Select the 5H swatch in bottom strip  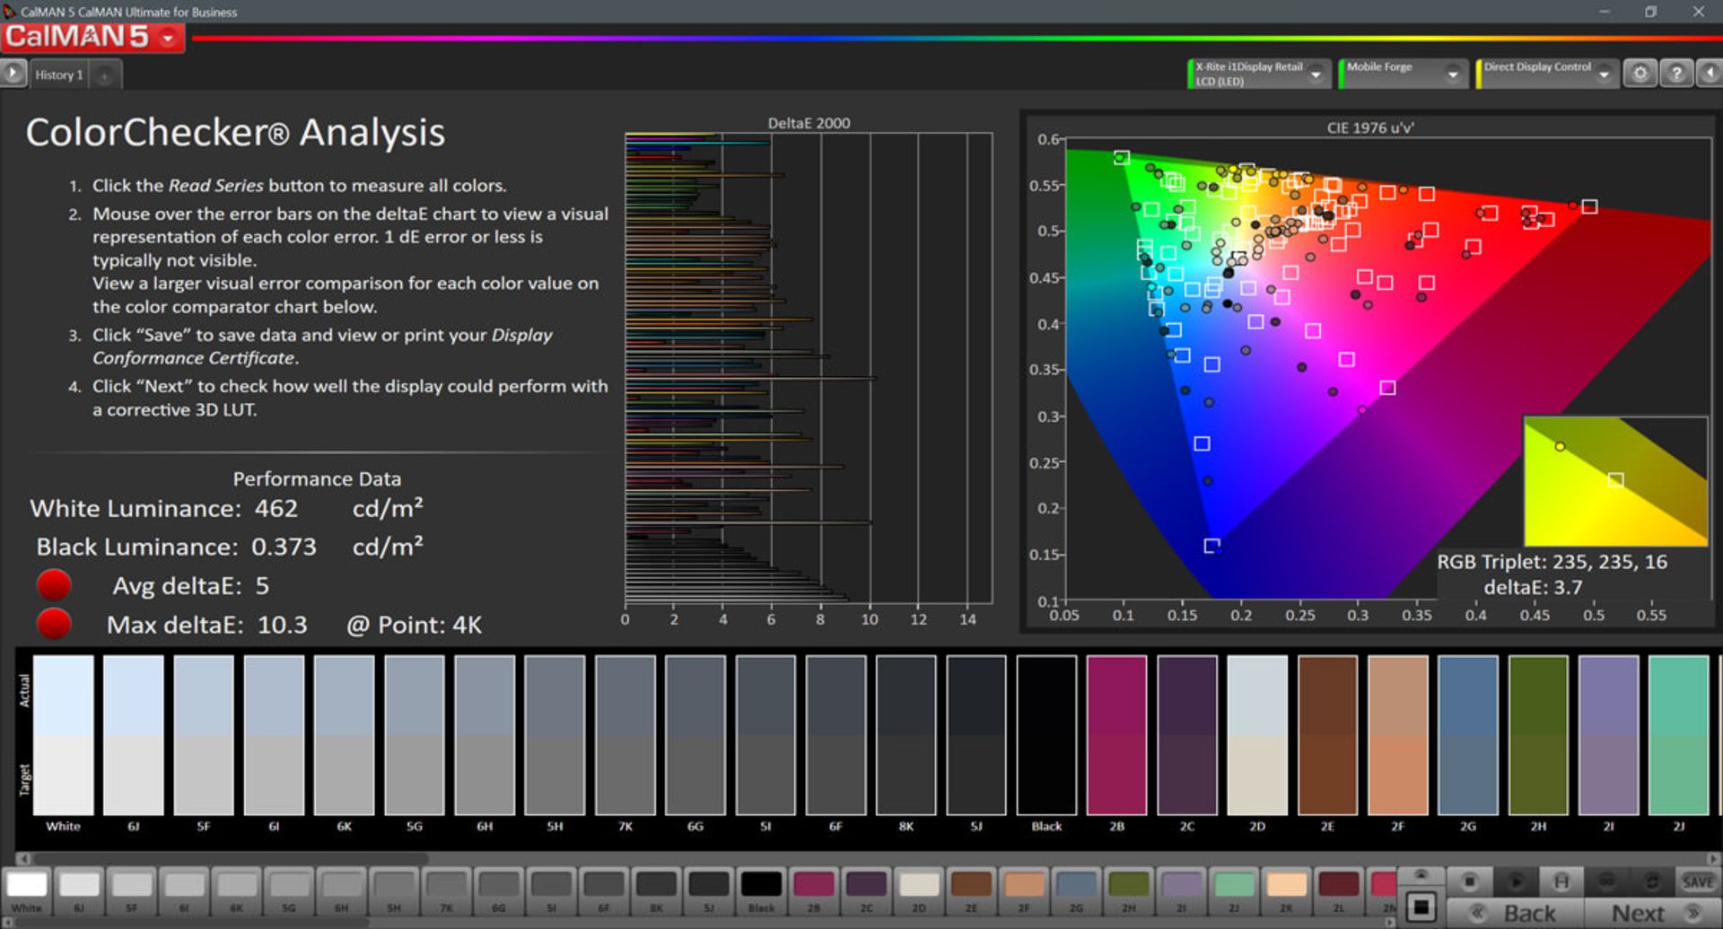(x=394, y=890)
